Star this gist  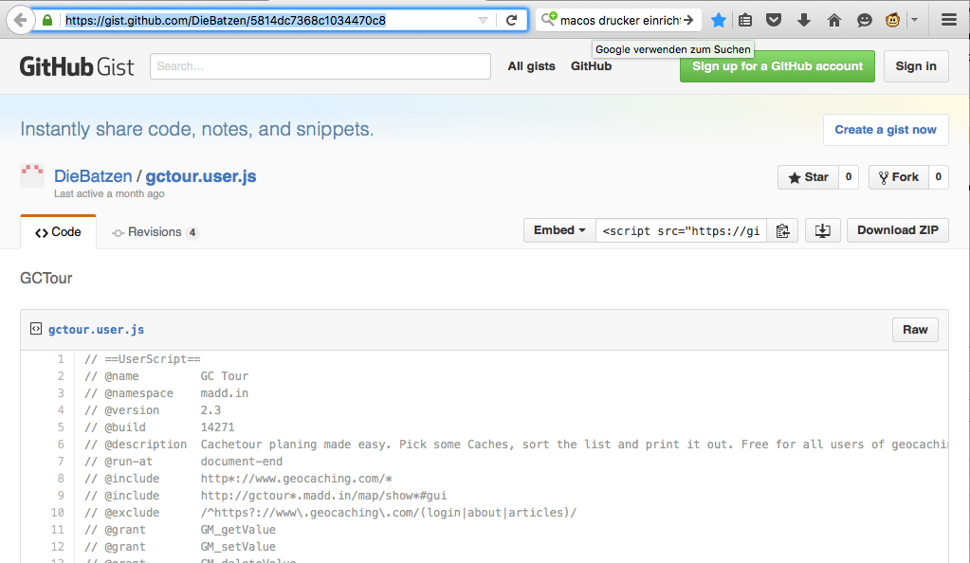pos(808,177)
